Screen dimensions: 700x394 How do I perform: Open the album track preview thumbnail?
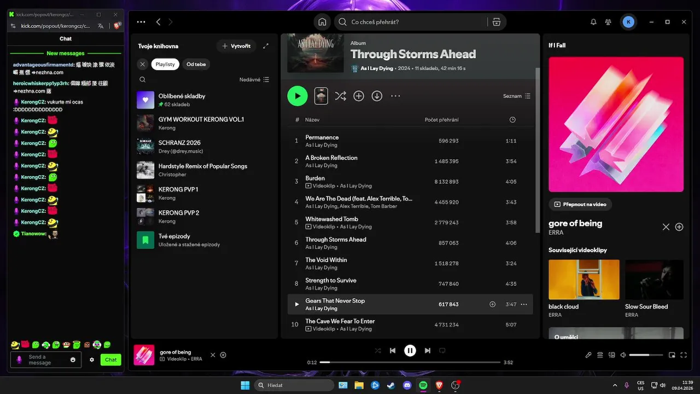pos(321,96)
